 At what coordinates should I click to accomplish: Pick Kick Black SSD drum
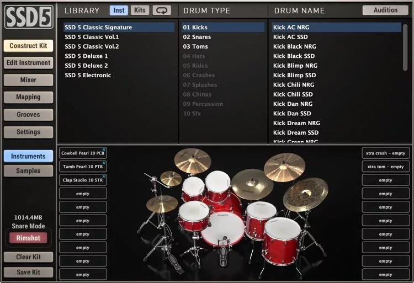pyautogui.click(x=337, y=56)
